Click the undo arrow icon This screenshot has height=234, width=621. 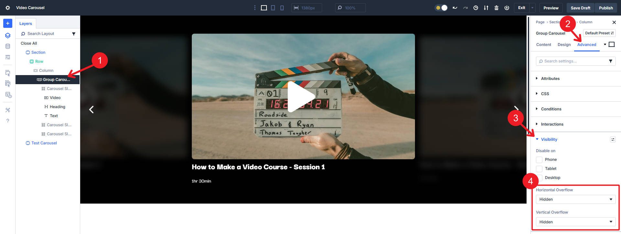[x=455, y=8]
